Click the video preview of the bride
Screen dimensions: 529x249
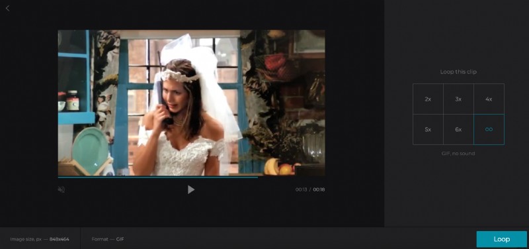point(191,103)
